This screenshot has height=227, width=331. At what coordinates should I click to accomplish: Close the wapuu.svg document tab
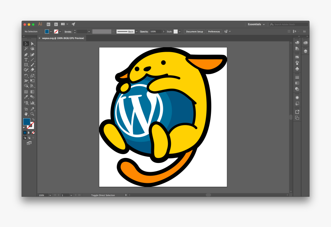coord(39,38)
